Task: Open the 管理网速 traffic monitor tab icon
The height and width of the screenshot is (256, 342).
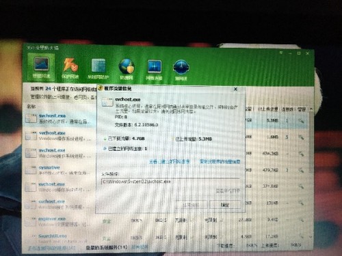Action: tap(41, 67)
